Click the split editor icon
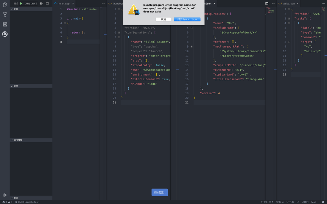327x204 pixels. tap(267, 4)
